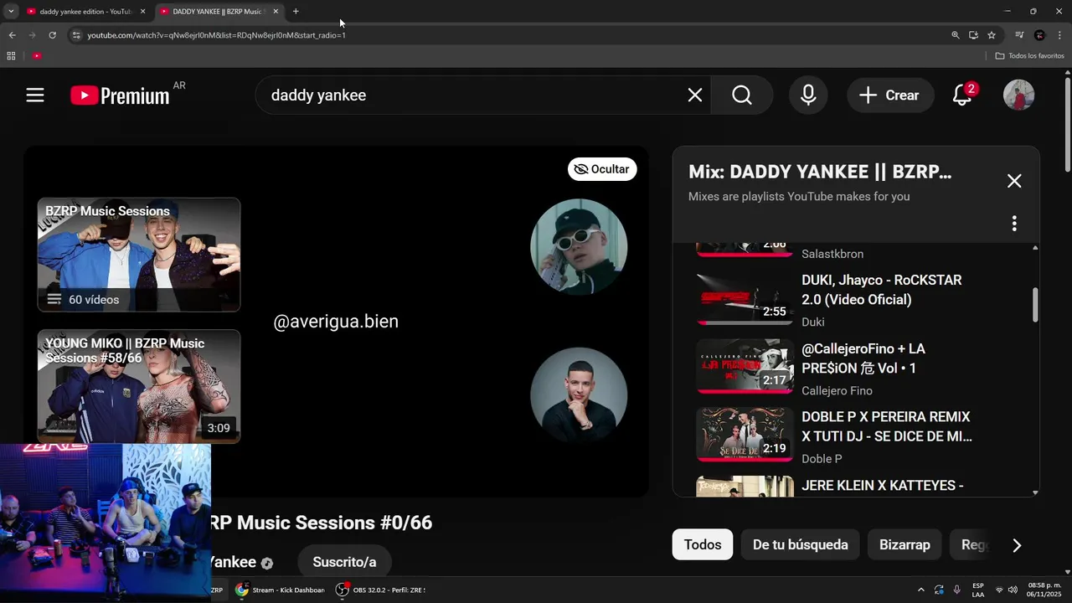Click the install app icon in the address bar
1072x603 pixels.
[973, 35]
